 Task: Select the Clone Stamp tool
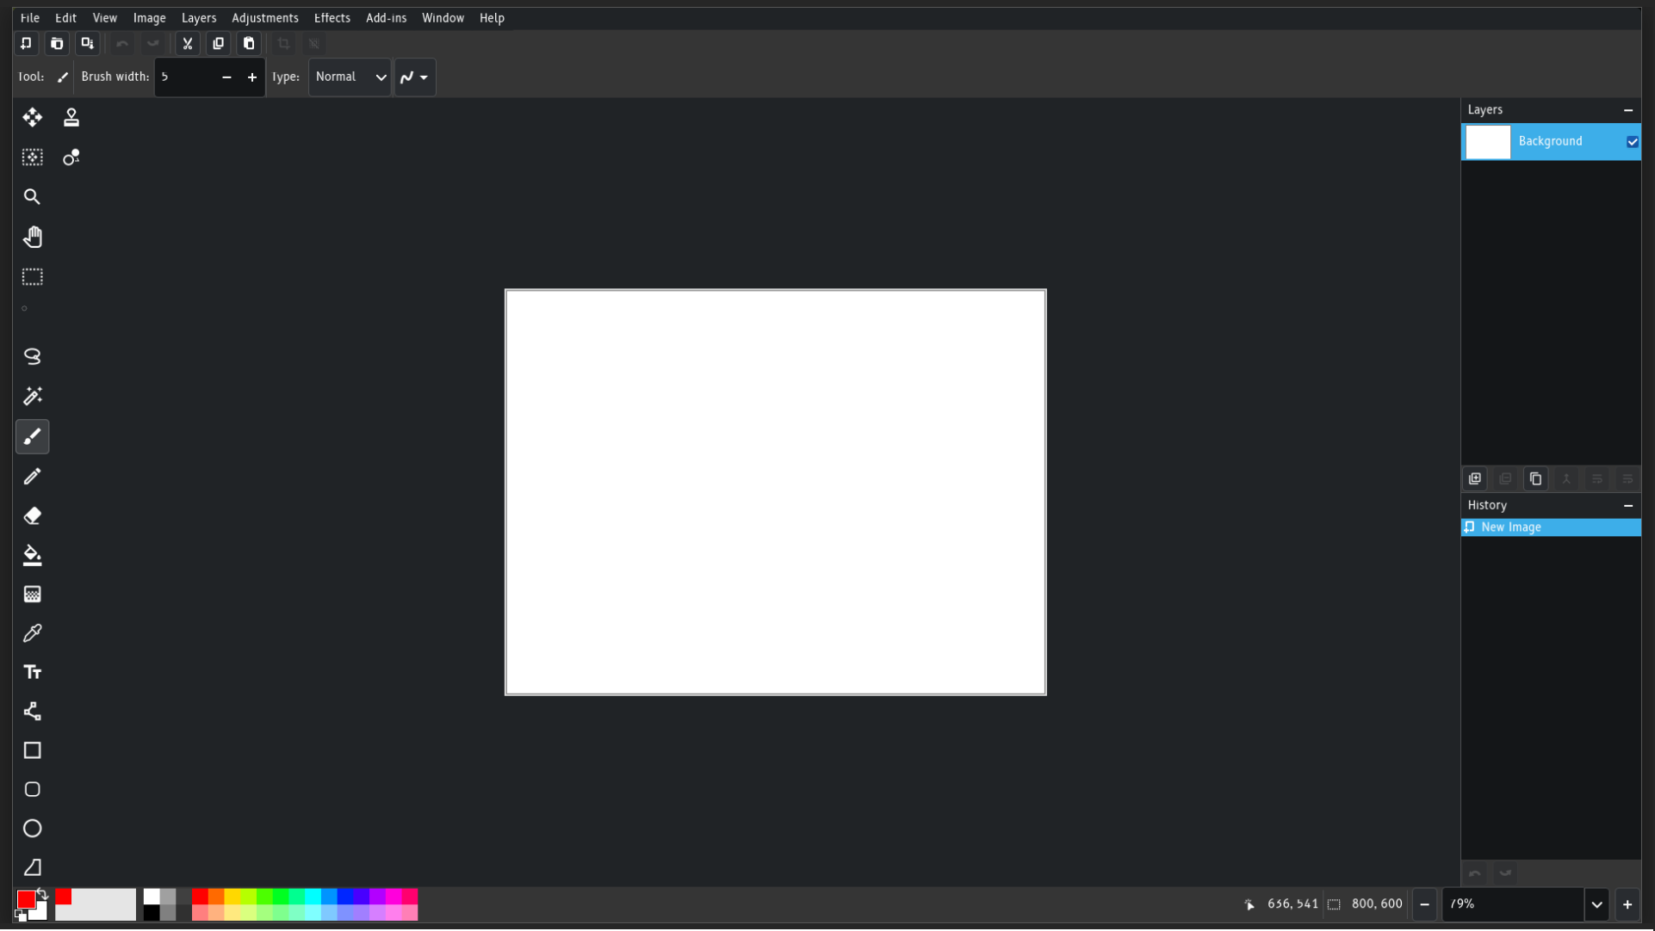[71, 117]
